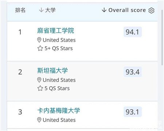Click location pin under 斯坦福大学
The width and height of the screenshot is (164, 131).
point(39,80)
